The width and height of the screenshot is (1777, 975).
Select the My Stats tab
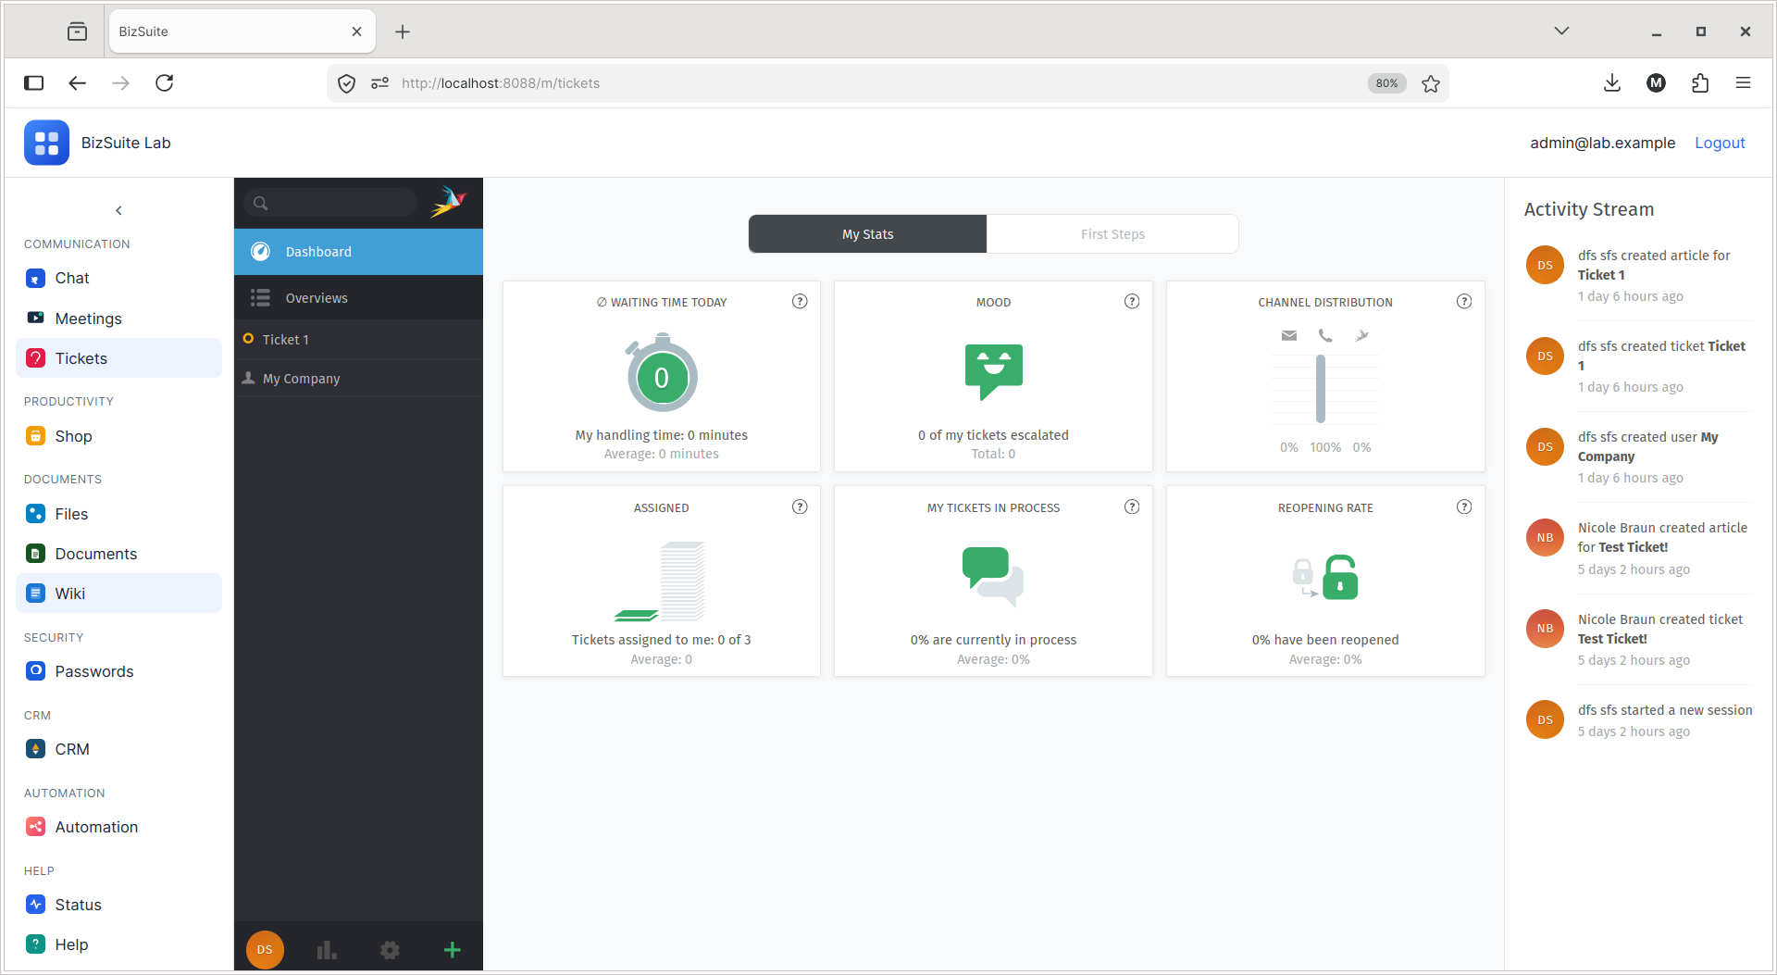coord(867,234)
